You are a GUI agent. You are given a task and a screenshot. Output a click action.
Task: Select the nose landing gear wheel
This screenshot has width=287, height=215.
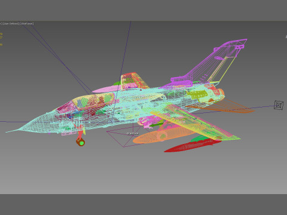(x=81, y=142)
